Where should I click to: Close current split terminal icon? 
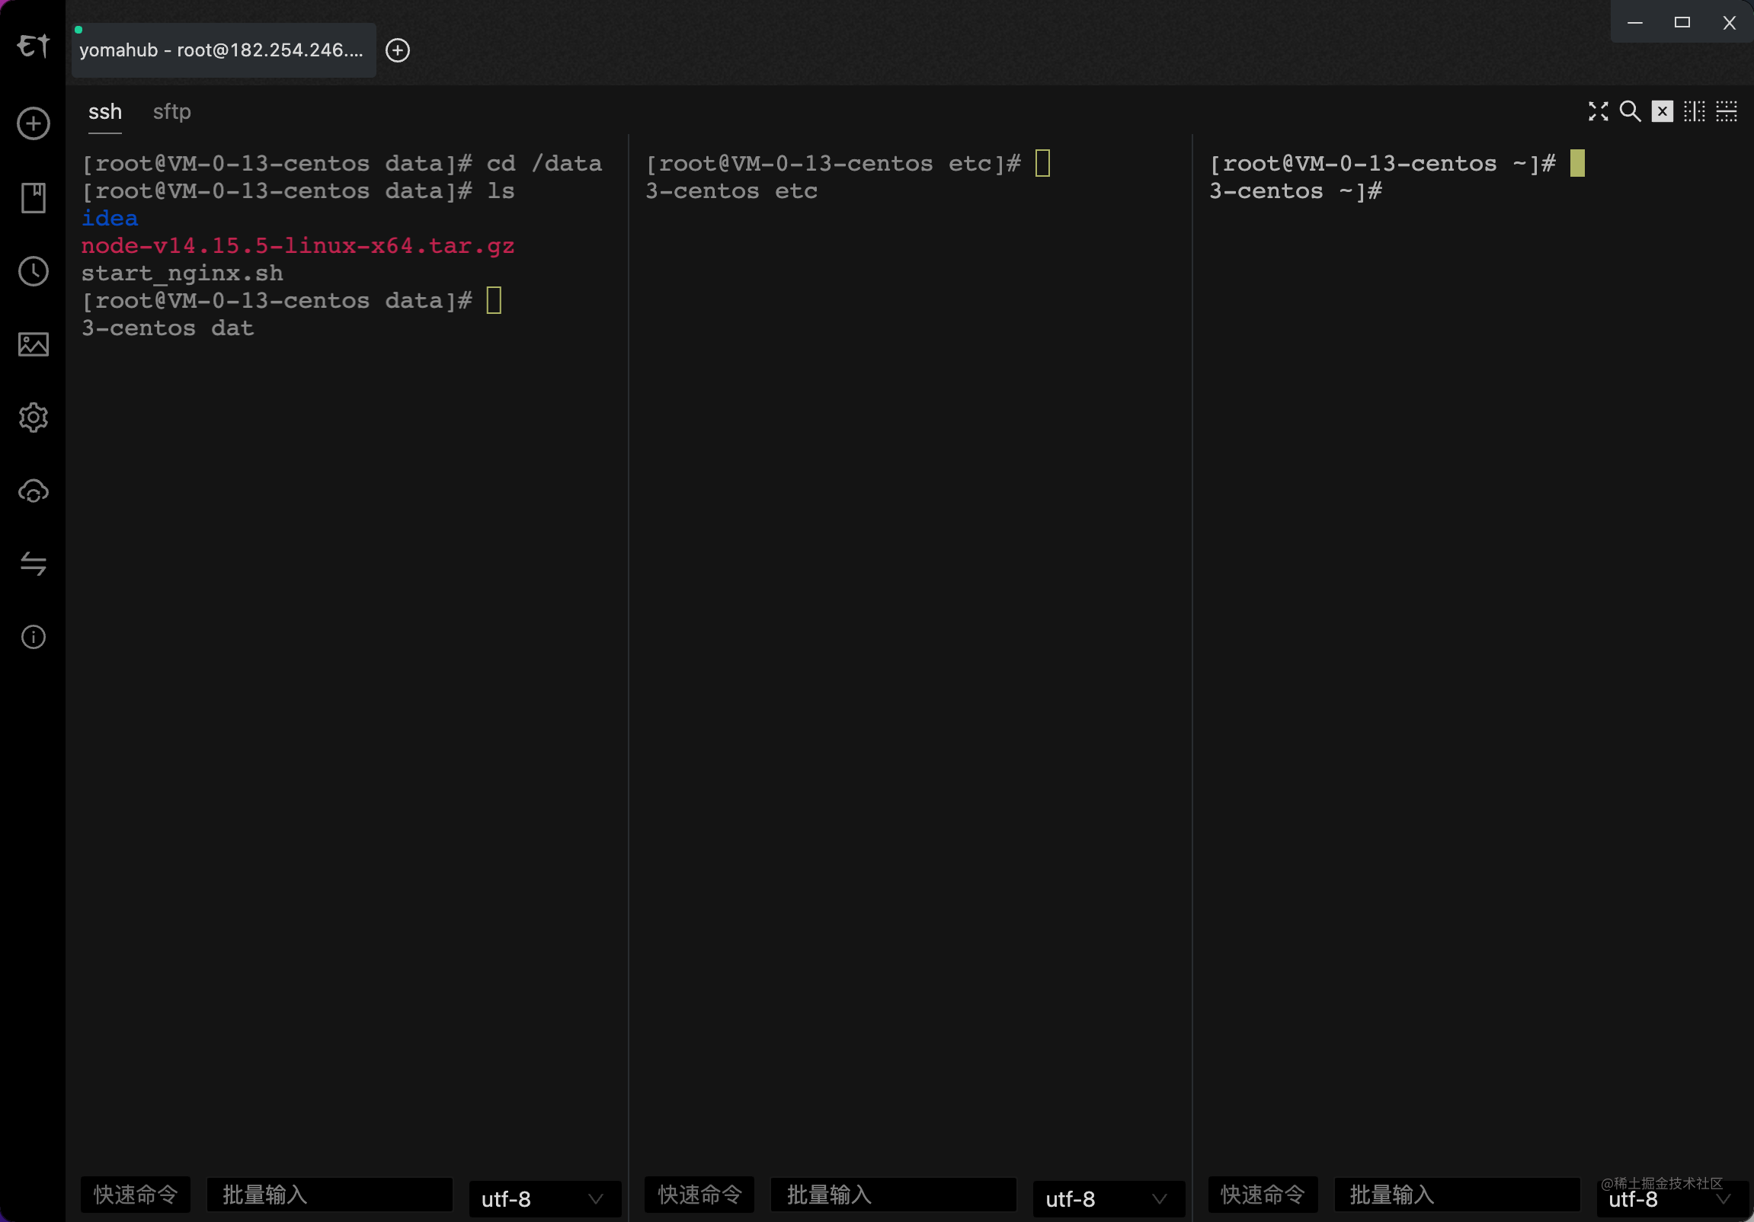coord(1663,111)
